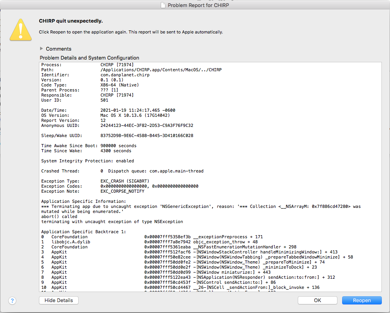Click the document icon in the title bar
The image size is (390, 313).
(163, 5)
